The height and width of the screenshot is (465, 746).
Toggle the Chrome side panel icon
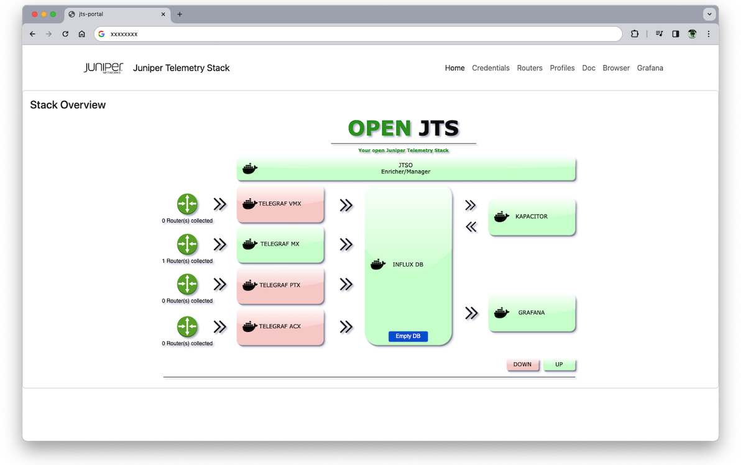[x=676, y=34]
